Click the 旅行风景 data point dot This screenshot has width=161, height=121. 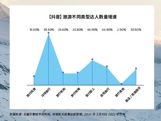[x=34, y=76]
